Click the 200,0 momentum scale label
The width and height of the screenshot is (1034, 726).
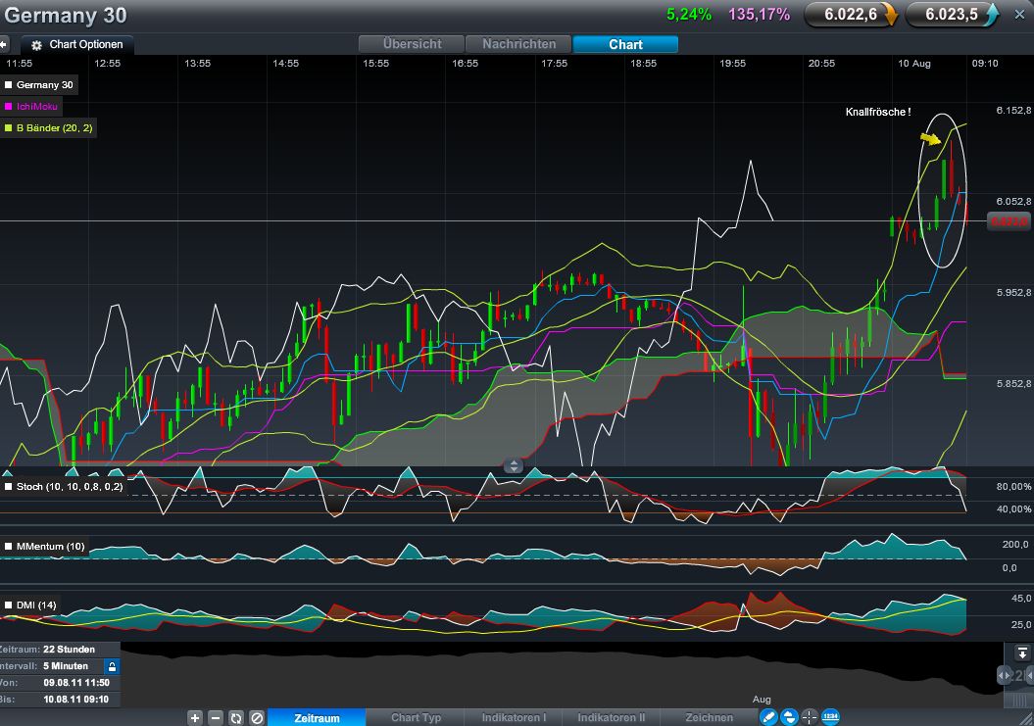[x=1014, y=545]
